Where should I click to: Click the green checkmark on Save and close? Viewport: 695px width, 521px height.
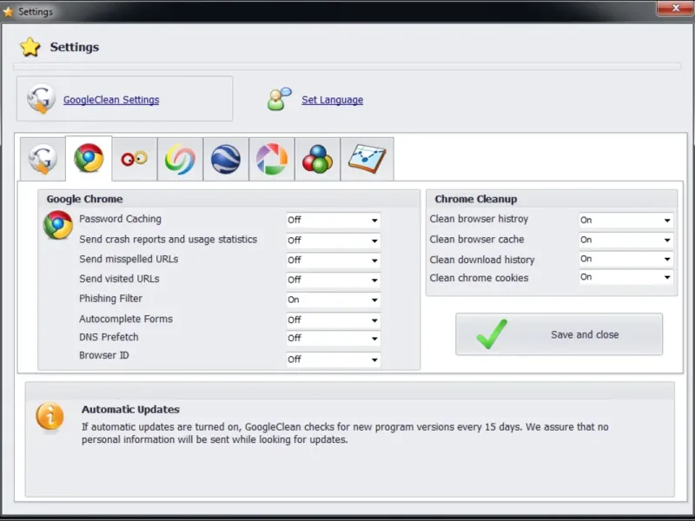click(x=492, y=334)
